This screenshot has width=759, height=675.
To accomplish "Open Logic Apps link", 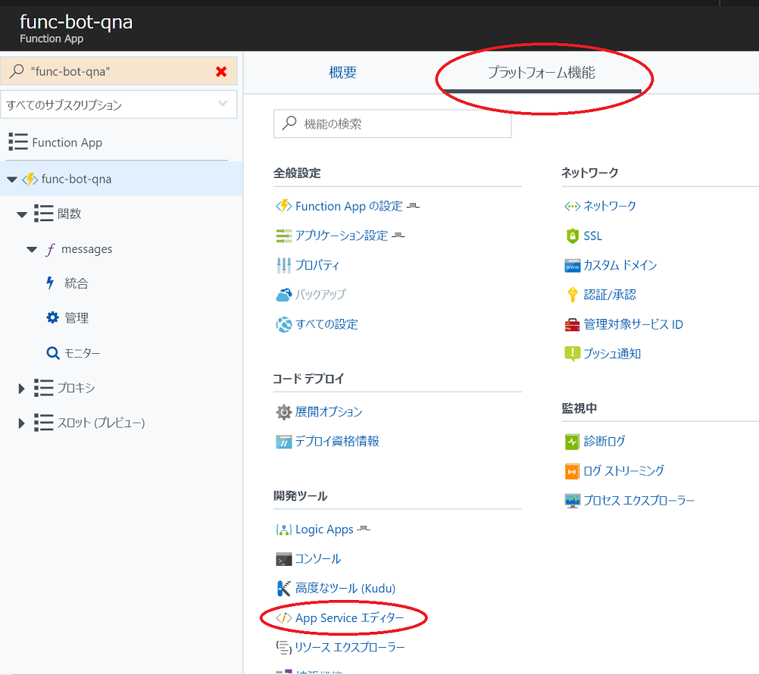I will (x=324, y=530).
